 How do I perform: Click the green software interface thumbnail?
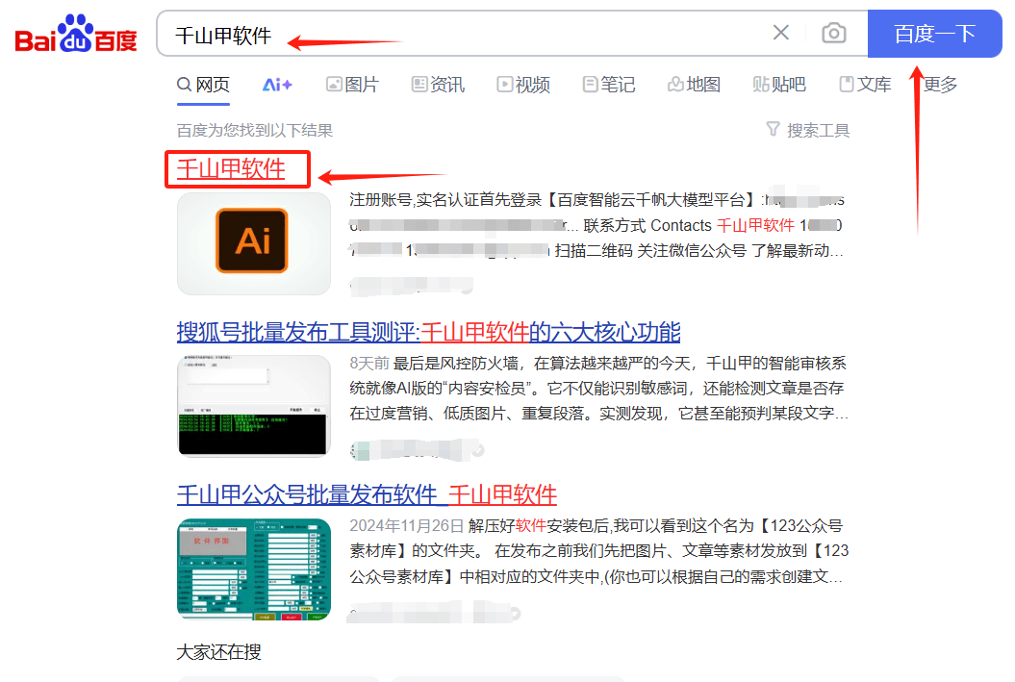coord(254,569)
